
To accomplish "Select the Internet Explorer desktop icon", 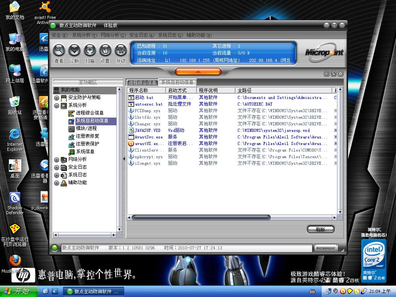I will coord(15,140).
